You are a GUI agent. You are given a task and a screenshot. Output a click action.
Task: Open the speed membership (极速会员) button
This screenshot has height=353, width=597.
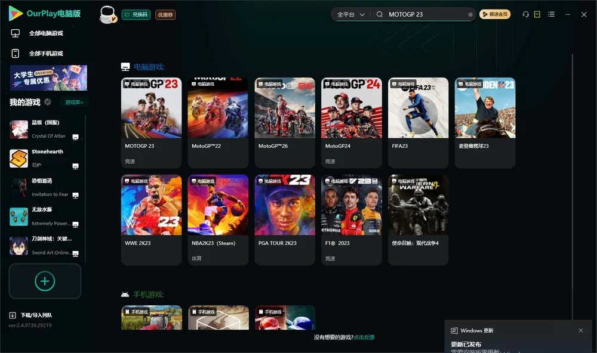tap(495, 14)
